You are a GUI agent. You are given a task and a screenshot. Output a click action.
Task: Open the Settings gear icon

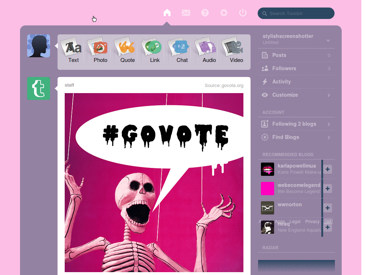pos(224,13)
